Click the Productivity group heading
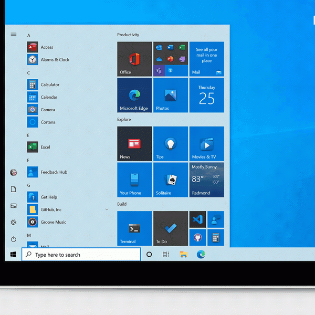 click(x=128, y=35)
